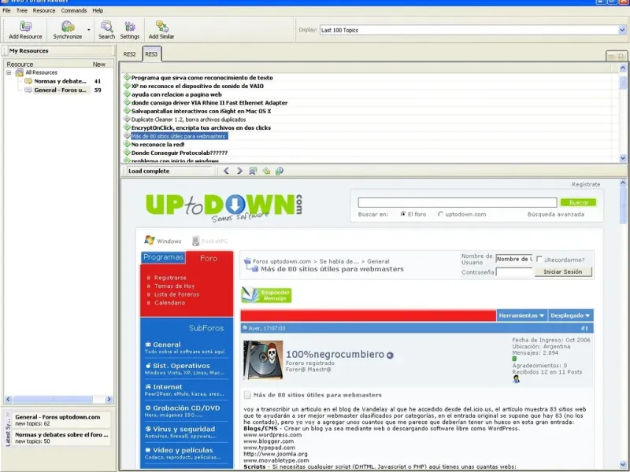Collapse the All Resources tree node

(x=9, y=72)
